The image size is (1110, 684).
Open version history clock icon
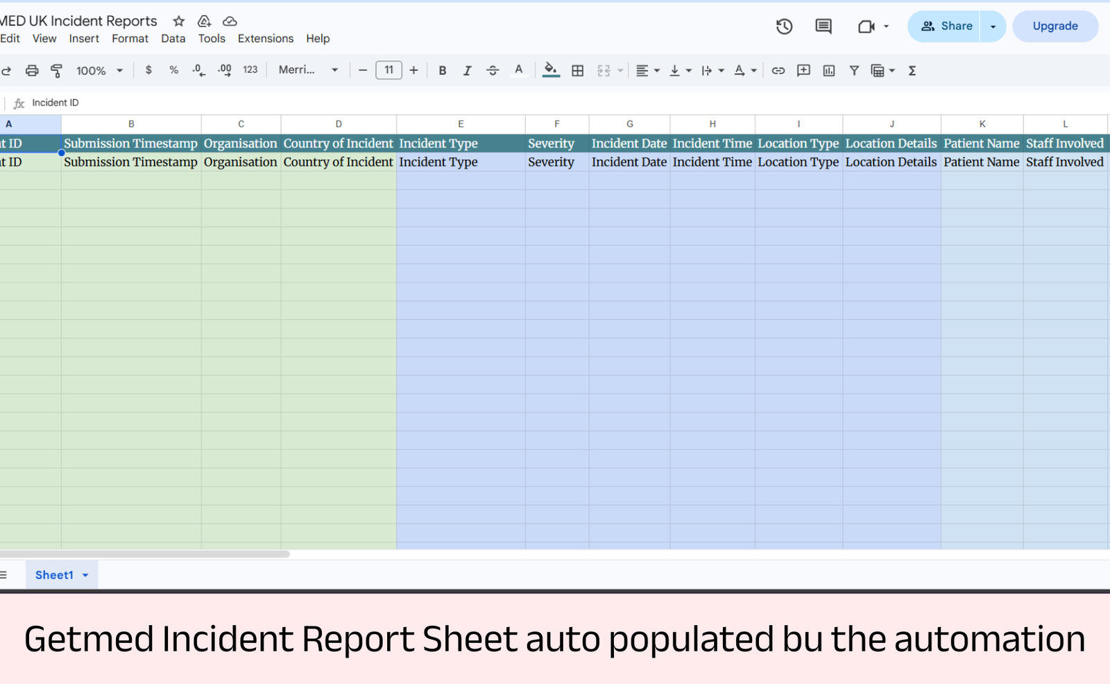[784, 26]
